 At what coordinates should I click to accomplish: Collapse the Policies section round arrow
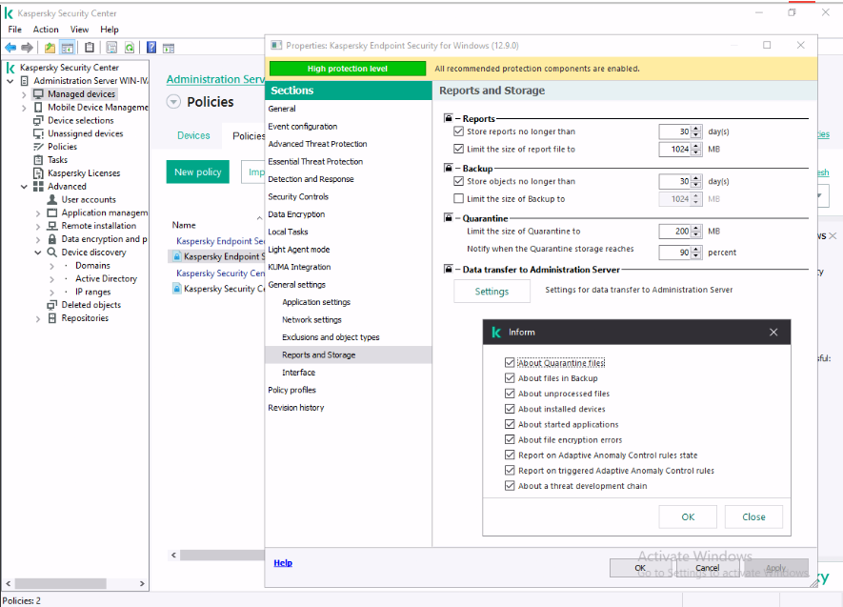click(173, 102)
